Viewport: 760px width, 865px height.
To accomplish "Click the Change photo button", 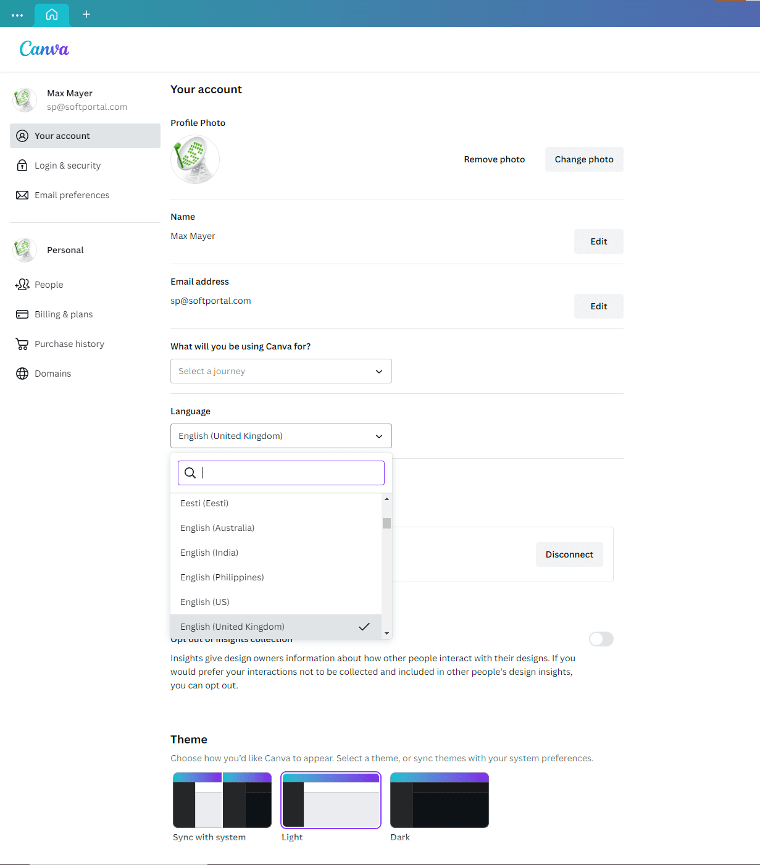I will tap(584, 159).
